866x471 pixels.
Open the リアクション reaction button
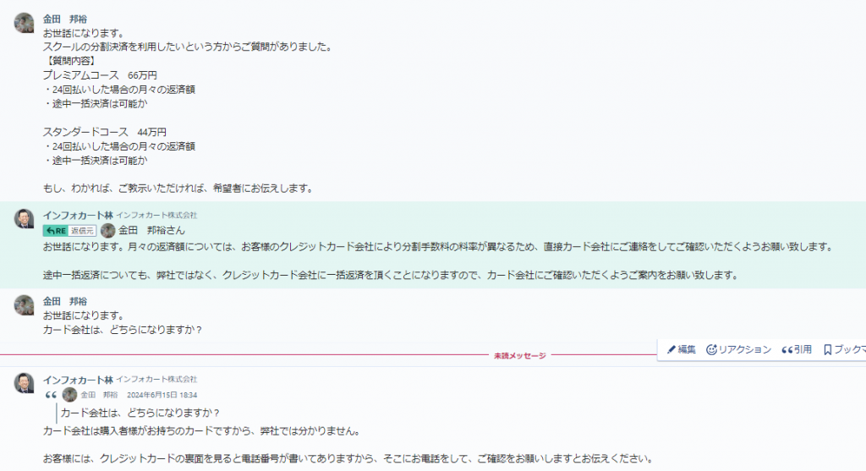coord(738,349)
